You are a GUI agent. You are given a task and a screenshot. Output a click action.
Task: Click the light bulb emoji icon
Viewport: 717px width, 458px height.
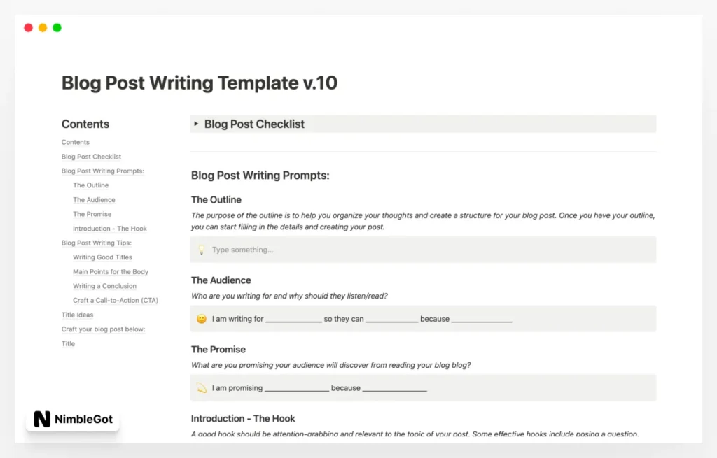point(202,250)
